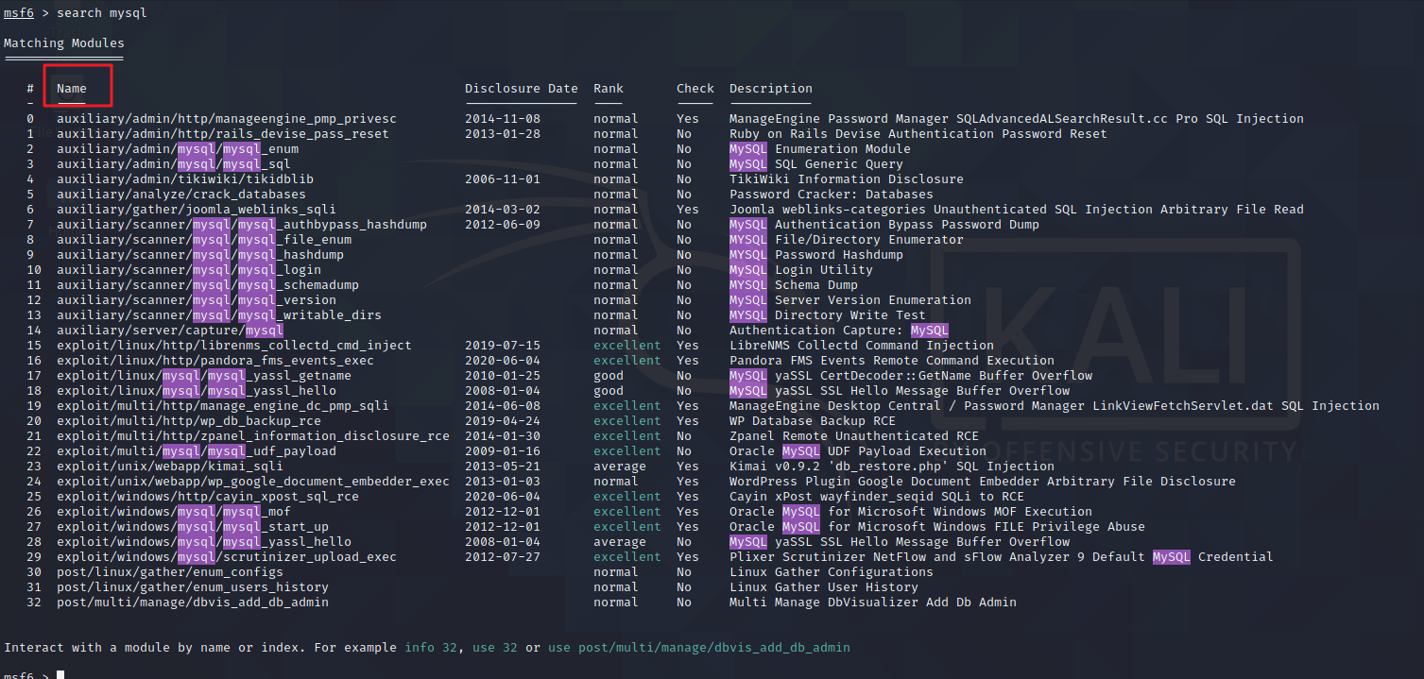The image size is (1424, 679).
Task: Select module pandora_fms_events_exec
Action: click(215, 361)
